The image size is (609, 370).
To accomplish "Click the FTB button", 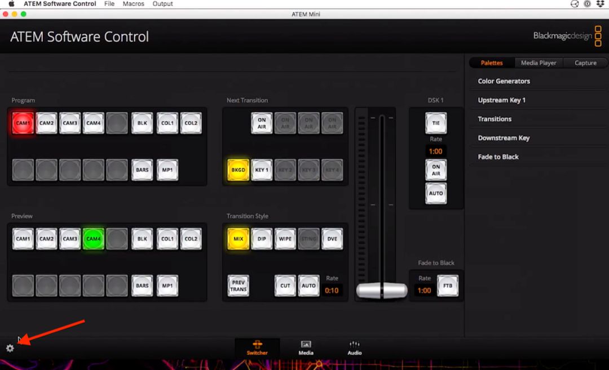I will (448, 286).
